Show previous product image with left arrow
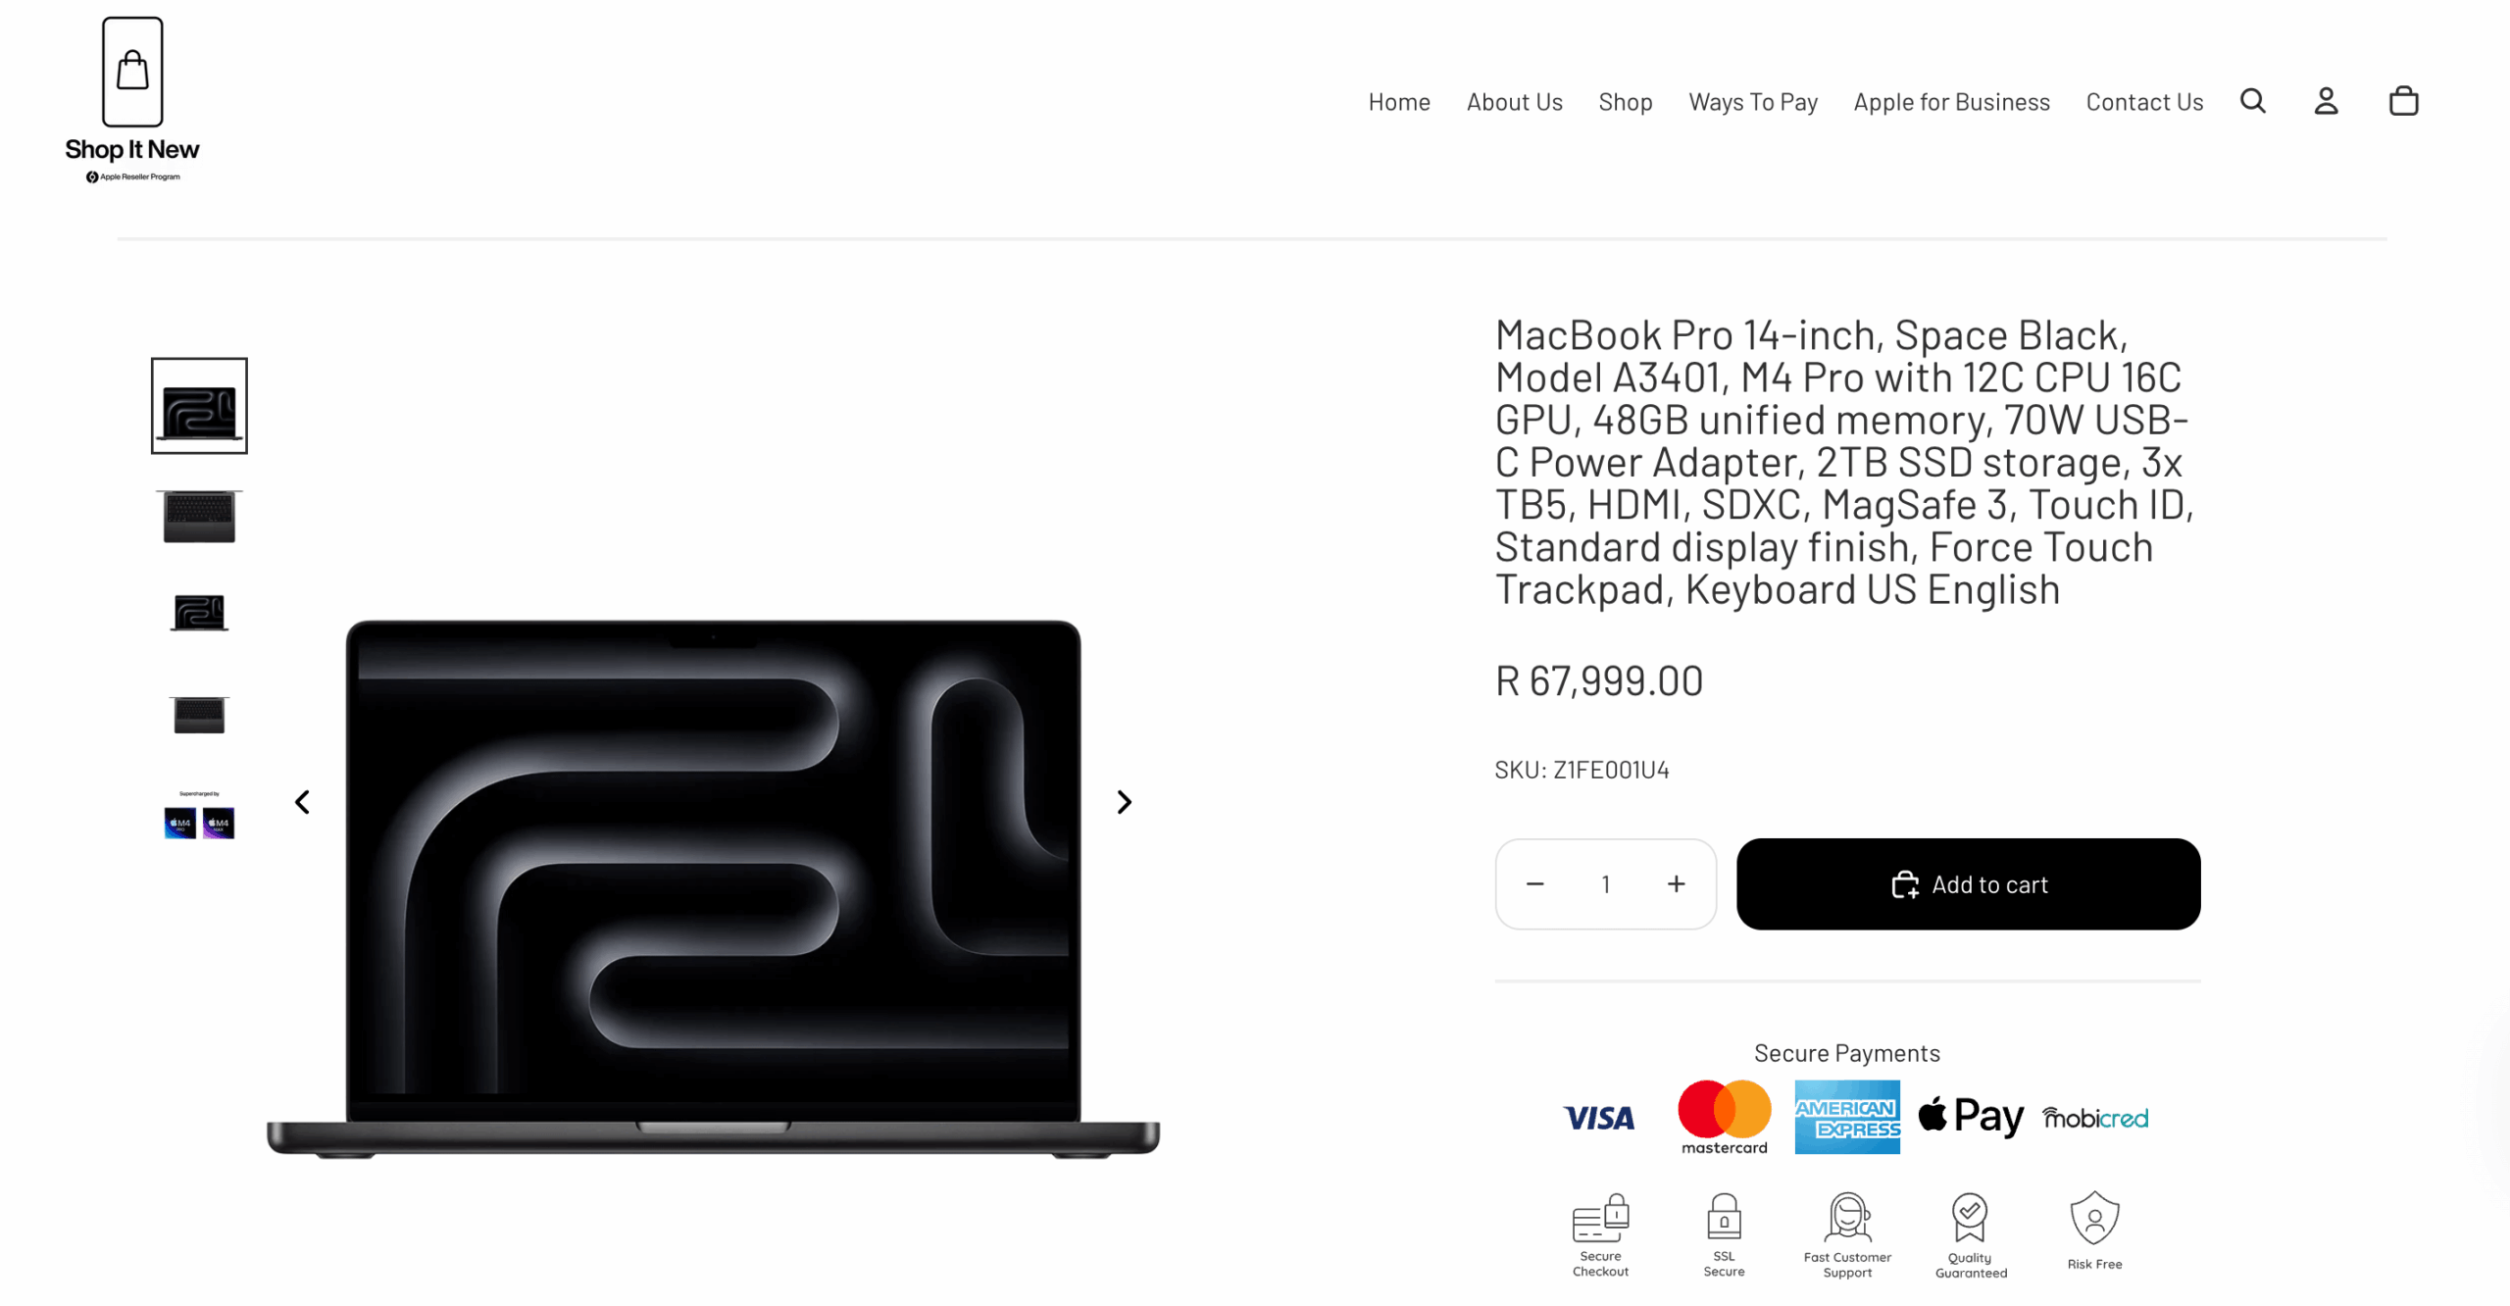The height and width of the screenshot is (1306, 2510). point(303,802)
